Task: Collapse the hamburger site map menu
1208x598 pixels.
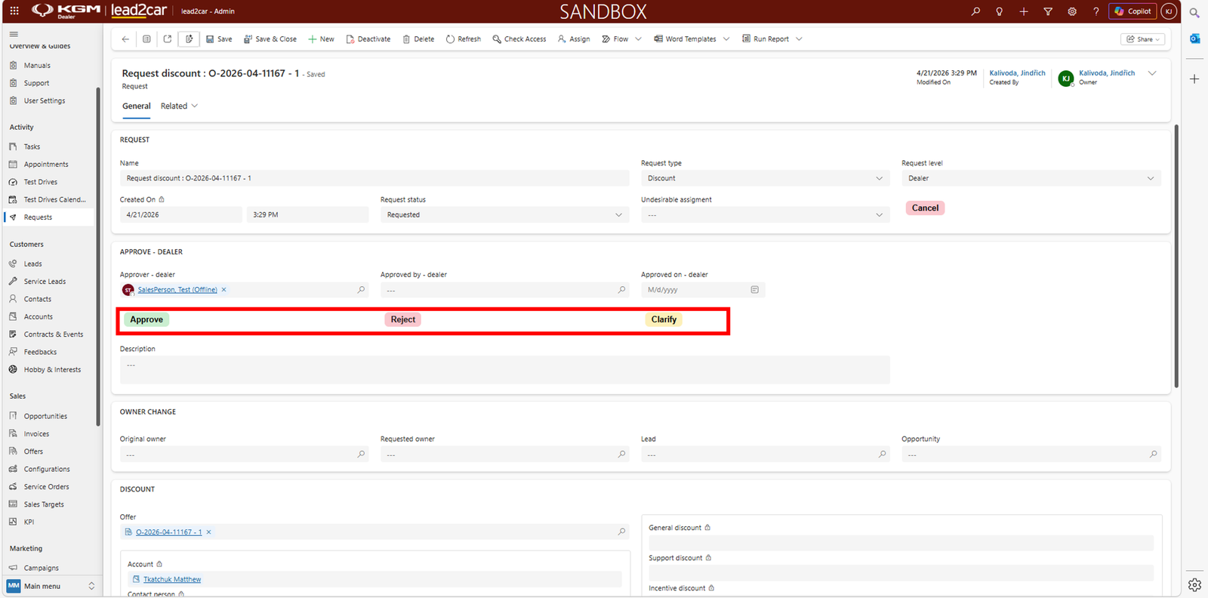Action: pyautogui.click(x=14, y=34)
